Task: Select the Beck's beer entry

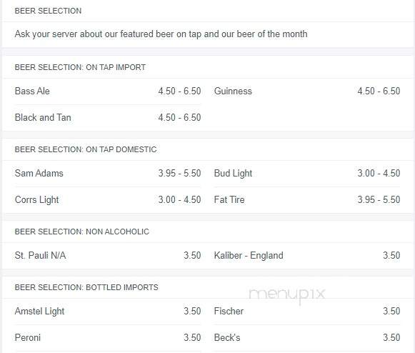Action: click(x=307, y=338)
